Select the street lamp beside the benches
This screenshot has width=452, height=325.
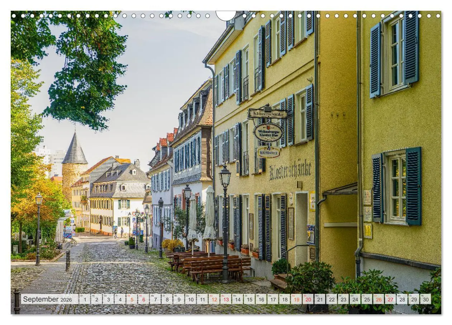[x=225, y=204]
